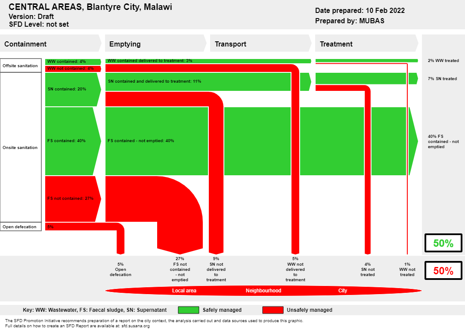This screenshot has height=329, width=465.
Task: Click the SFD Promotion Initiative recommendation sentence
Action: coord(154,321)
